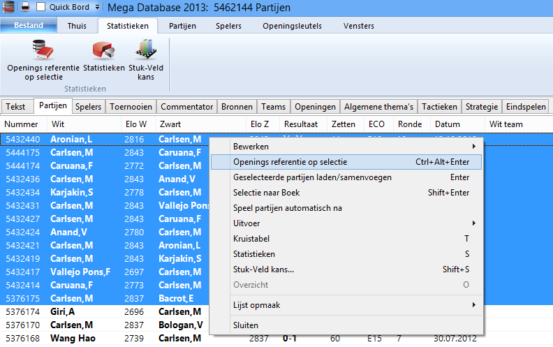The height and width of the screenshot is (347, 553).
Task: Click the Stuk-Veld kans ribbon icon
Action: click(x=146, y=60)
